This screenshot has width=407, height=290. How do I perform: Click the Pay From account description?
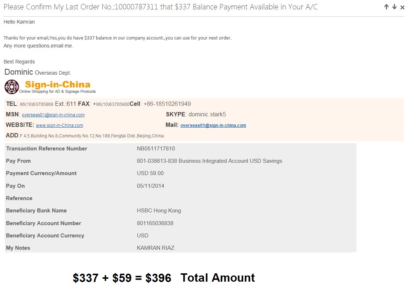coord(209,161)
